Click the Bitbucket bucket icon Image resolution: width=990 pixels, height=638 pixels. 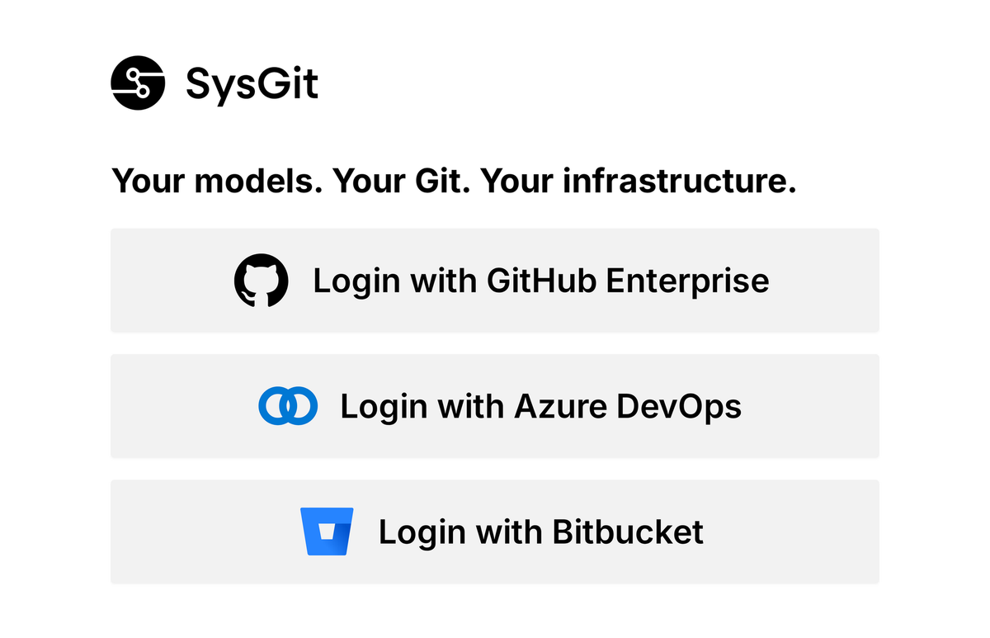[x=327, y=532]
